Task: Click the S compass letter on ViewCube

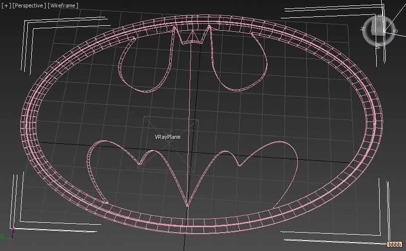Action: 396,31
